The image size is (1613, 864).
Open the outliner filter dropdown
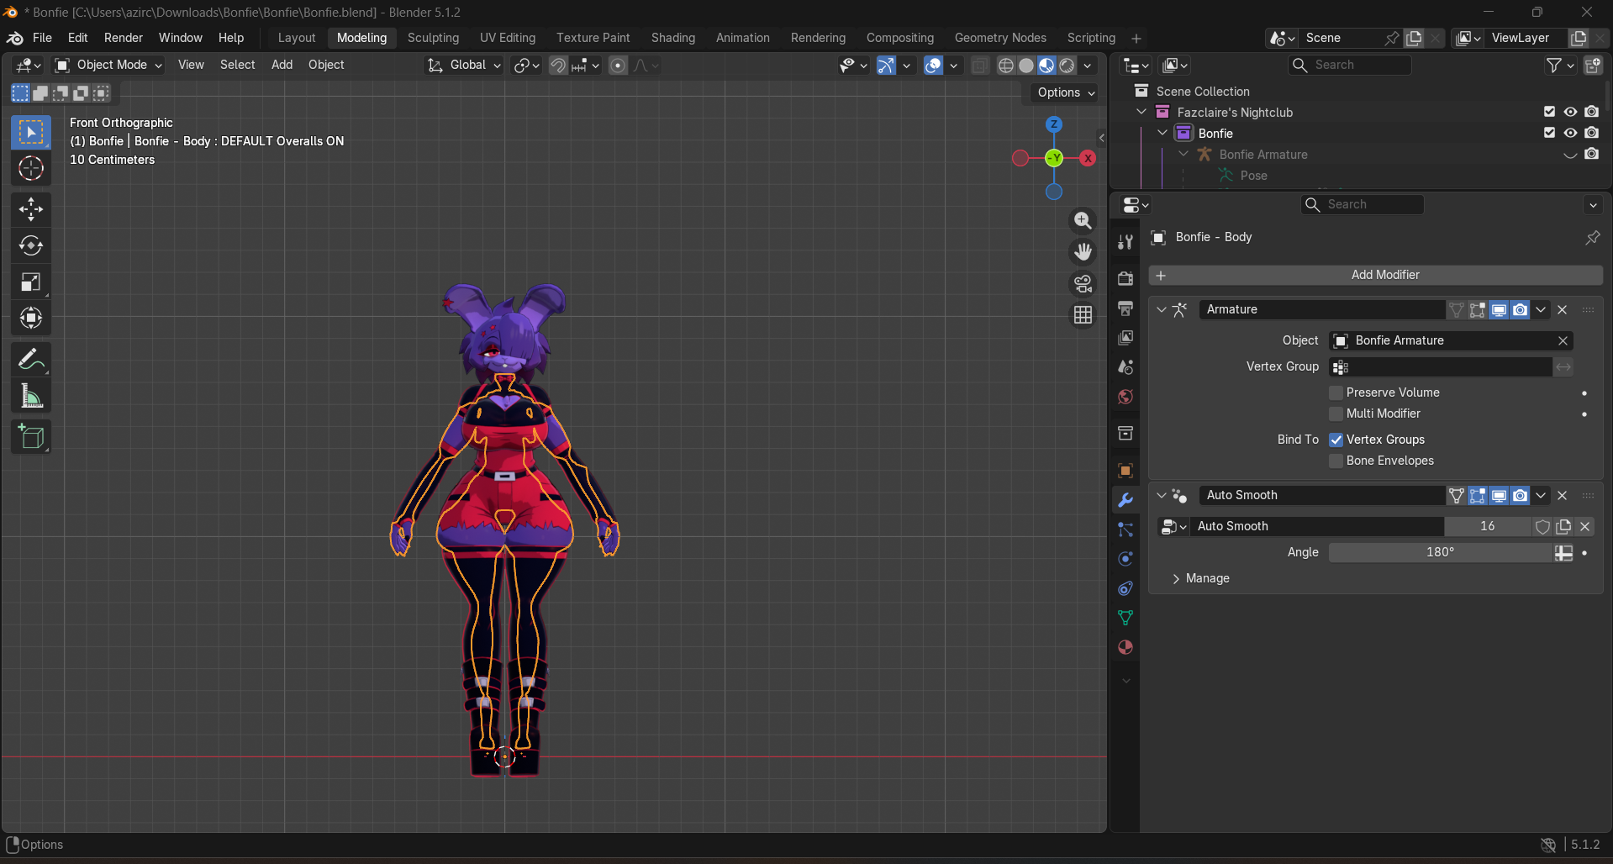(x=1560, y=66)
